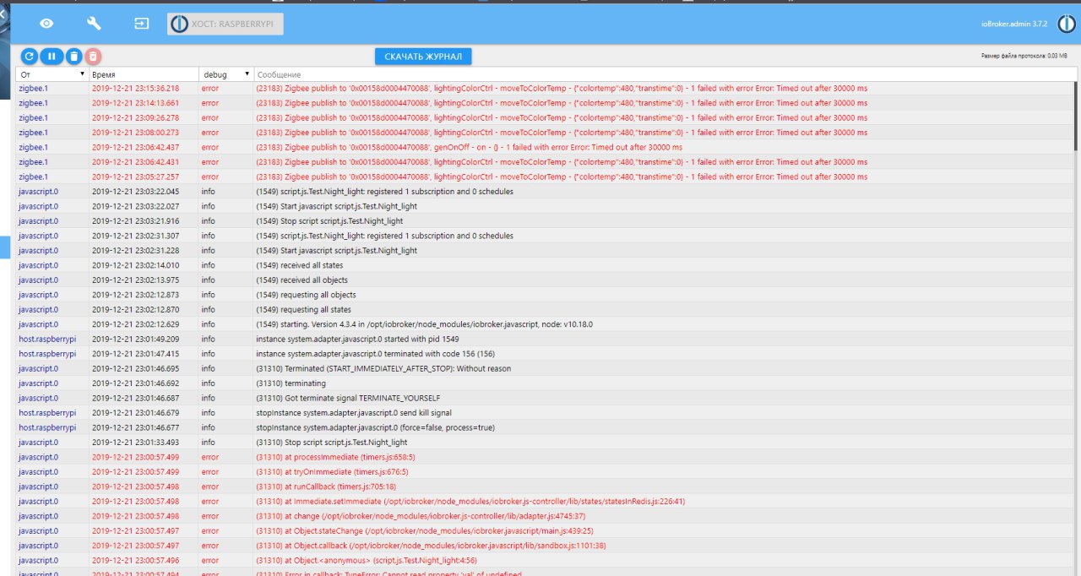Click ioBroker.admin 3.7.2 version text
The height and width of the screenshot is (576, 1081).
tap(1015, 24)
